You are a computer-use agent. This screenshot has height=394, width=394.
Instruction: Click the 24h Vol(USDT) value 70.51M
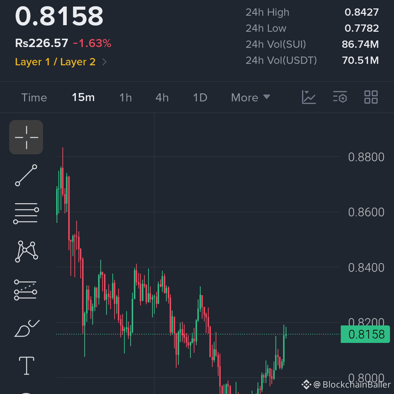pos(360,60)
